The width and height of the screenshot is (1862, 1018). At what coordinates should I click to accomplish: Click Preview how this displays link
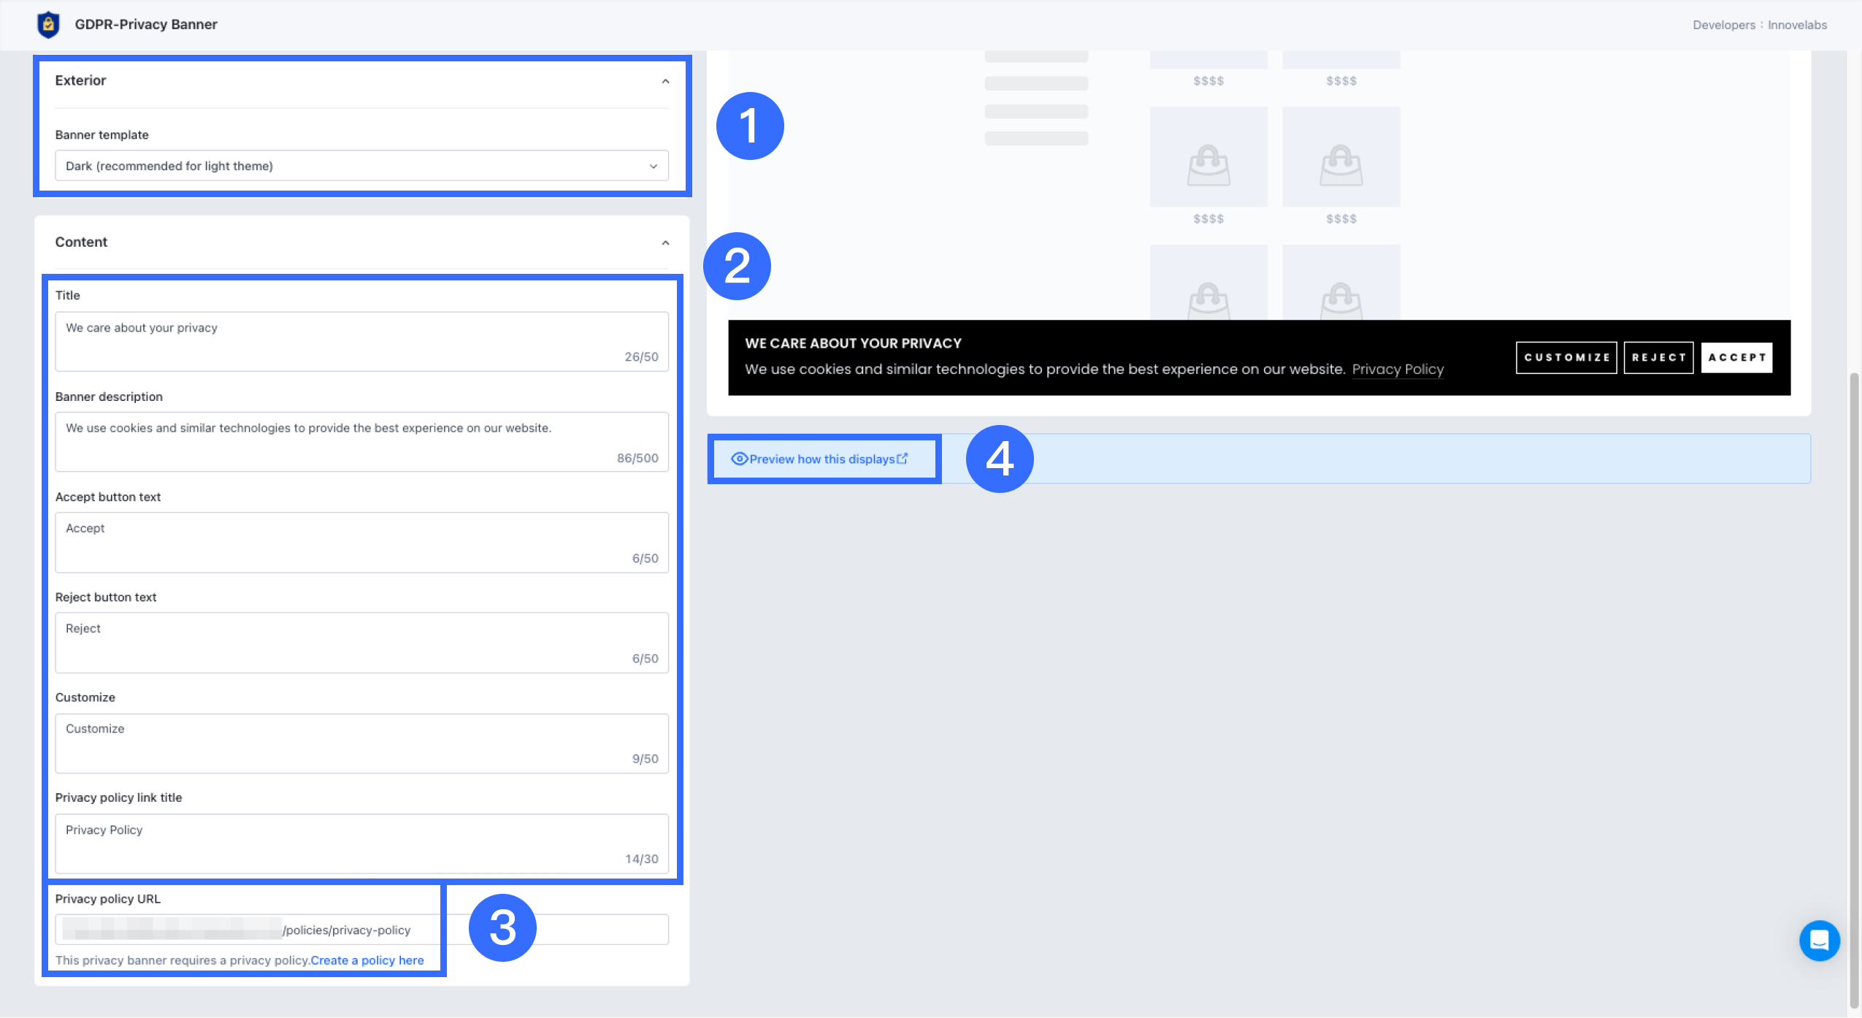pyautogui.click(x=821, y=459)
